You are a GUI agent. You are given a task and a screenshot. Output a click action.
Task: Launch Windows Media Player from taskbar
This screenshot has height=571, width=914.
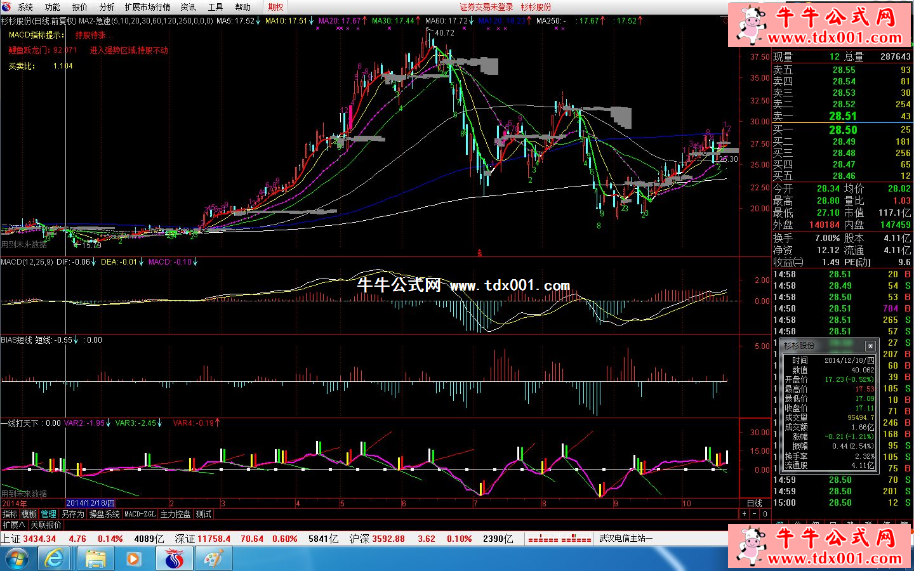[133, 558]
